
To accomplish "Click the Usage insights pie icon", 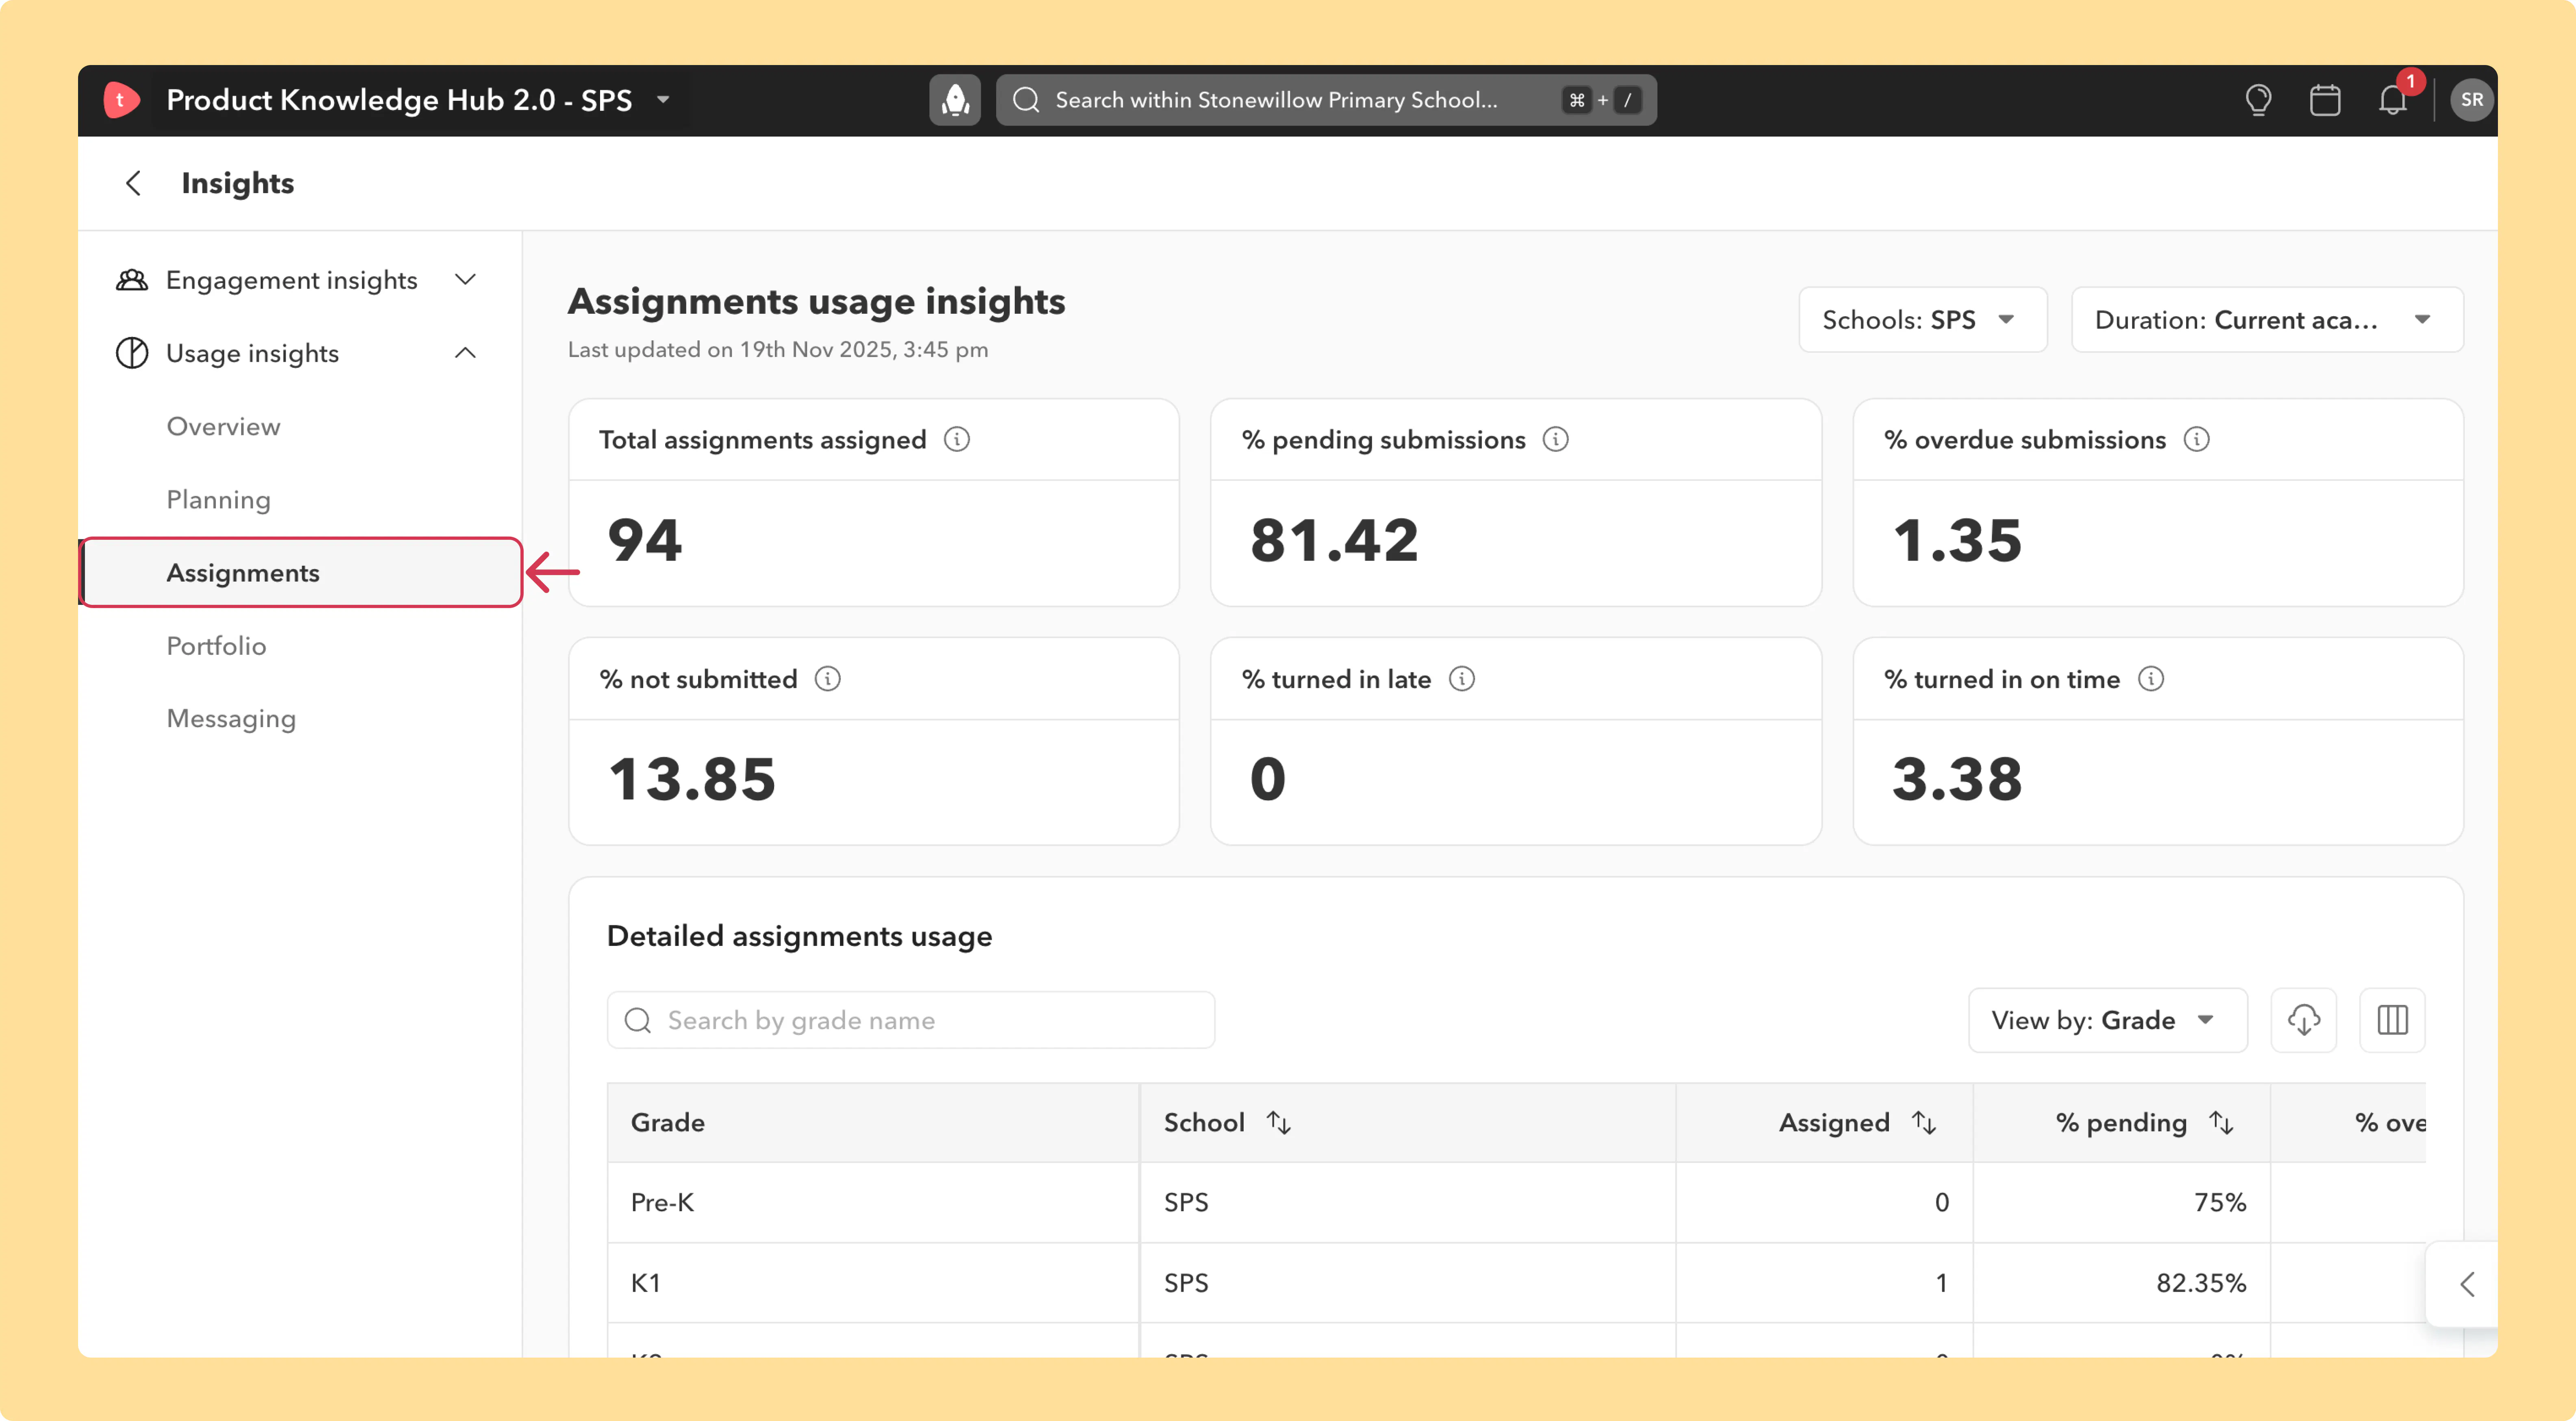I will point(132,353).
